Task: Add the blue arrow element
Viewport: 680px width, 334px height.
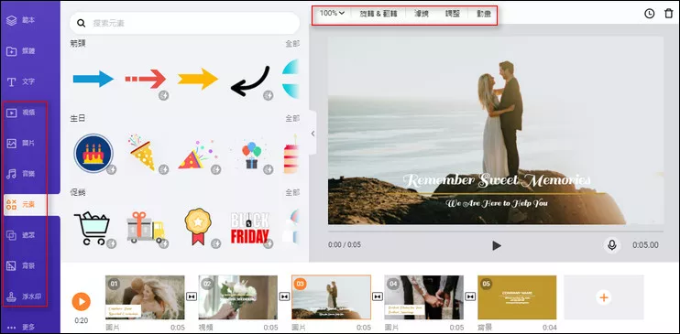Action: coord(93,79)
